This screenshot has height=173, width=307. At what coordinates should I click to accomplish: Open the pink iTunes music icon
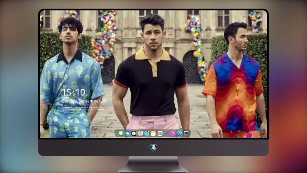point(172,134)
